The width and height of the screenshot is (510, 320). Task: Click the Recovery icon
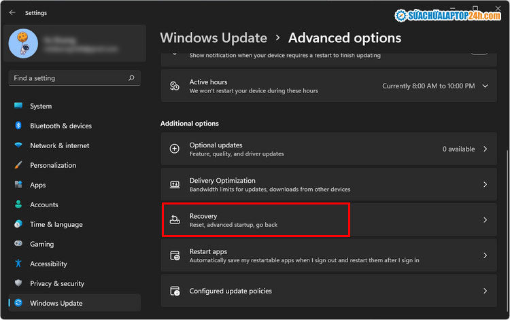175,219
